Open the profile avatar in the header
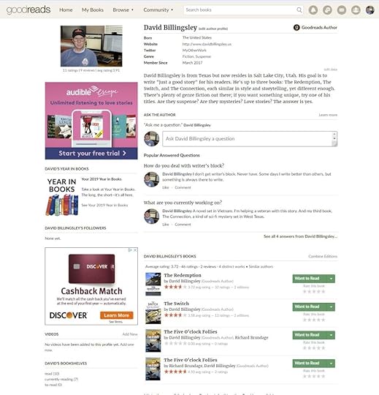This screenshot has width=379, height=395. (370, 10)
